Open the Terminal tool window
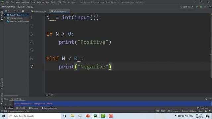The width and height of the screenshot is (212, 119). pos(33,108)
